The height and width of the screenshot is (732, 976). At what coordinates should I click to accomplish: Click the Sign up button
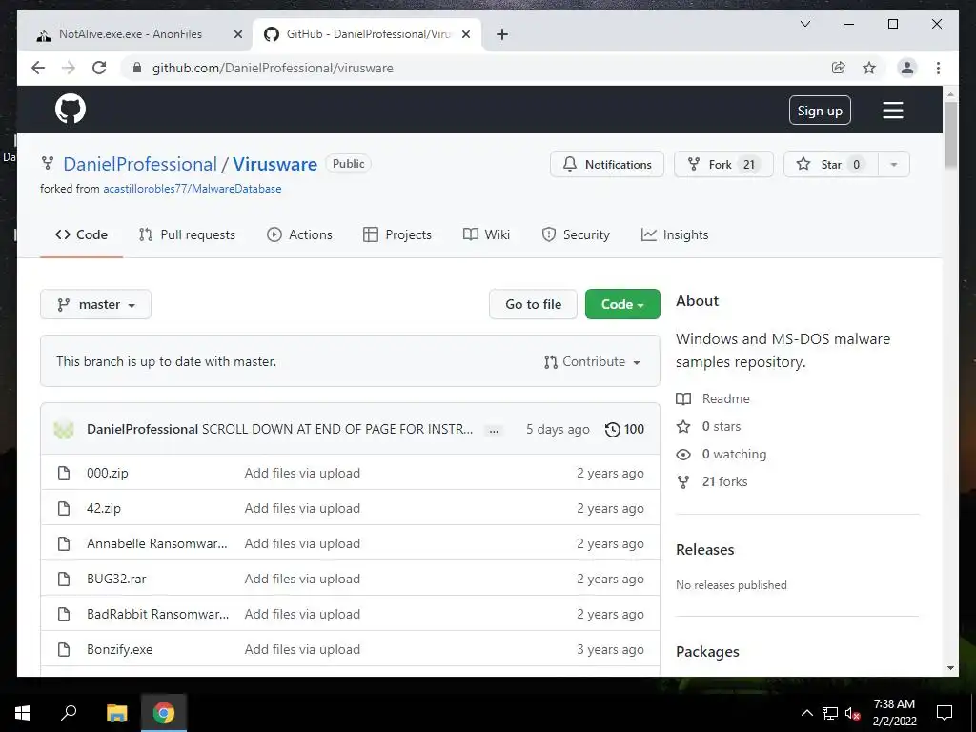tap(820, 111)
